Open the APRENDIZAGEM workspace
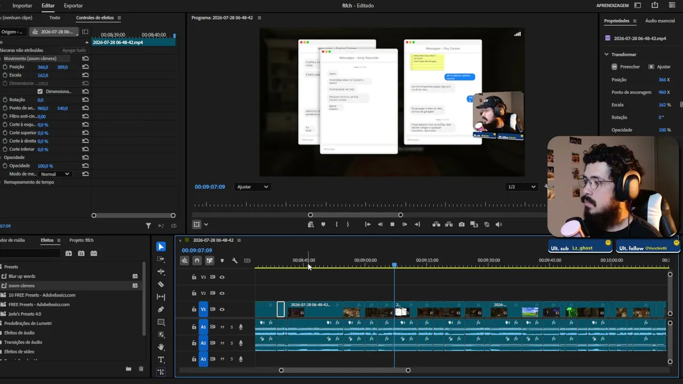The image size is (683, 384). click(613, 5)
